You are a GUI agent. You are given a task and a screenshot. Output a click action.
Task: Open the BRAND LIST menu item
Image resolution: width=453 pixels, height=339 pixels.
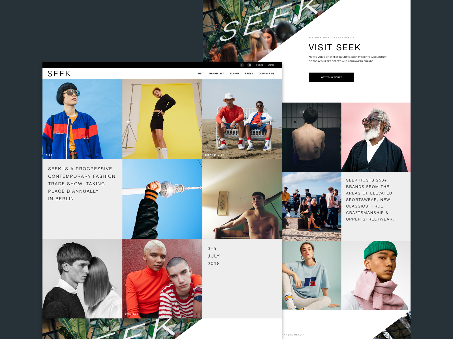coord(217,73)
